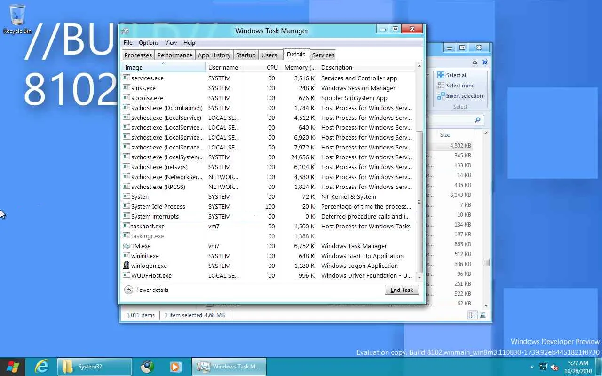The width and height of the screenshot is (602, 376).
Task: Click the spoolsv.exe process icon
Action: 126,98
